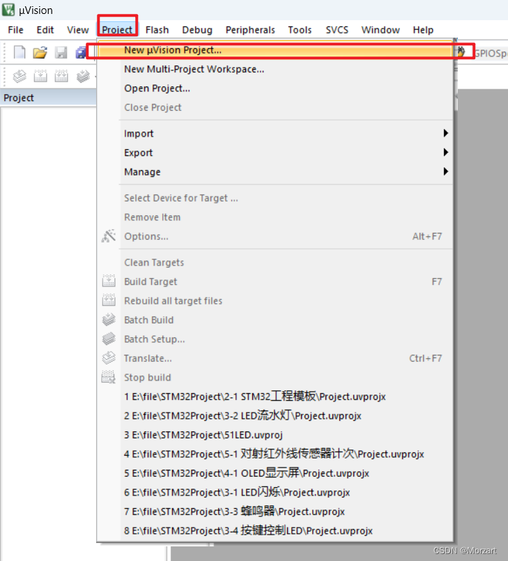This screenshot has height=561, width=508.
Task: Open the Tools menu
Action: point(300,30)
